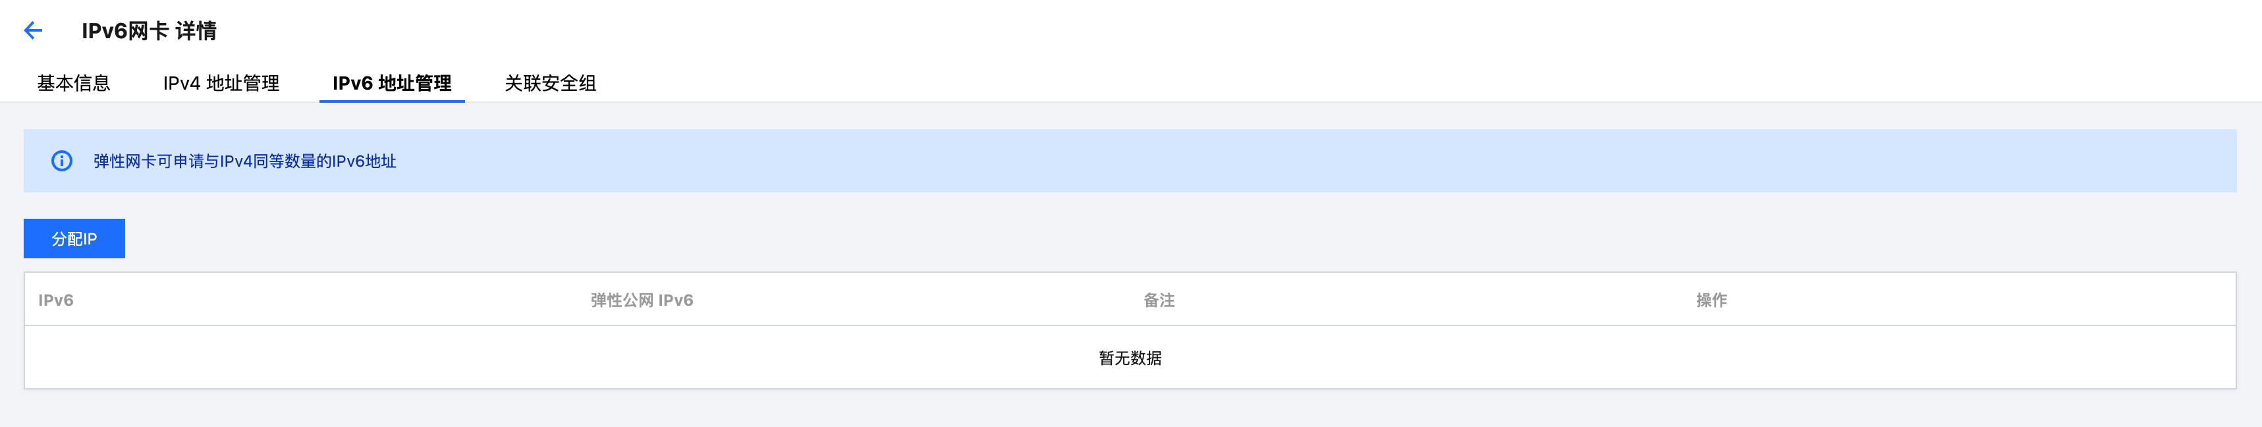Click the 弹性网卡可申请 notice text
Image resolution: width=2262 pixels, height=427 pixels.
245,161
